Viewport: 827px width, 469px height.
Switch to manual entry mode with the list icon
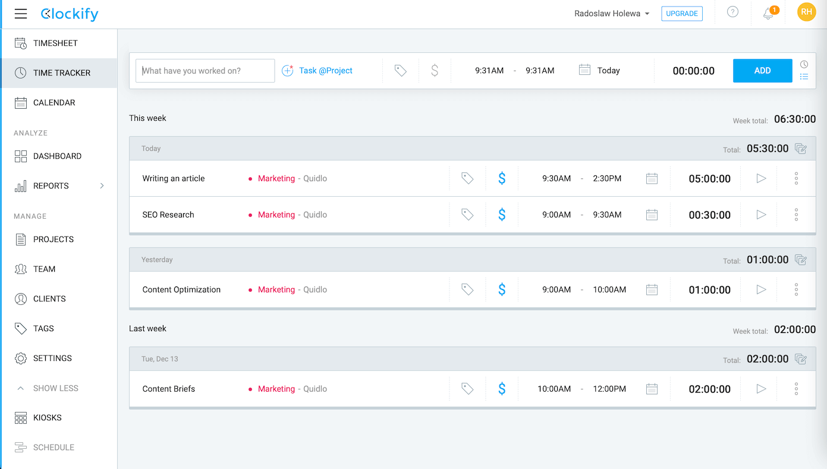[x=804, y=77]
